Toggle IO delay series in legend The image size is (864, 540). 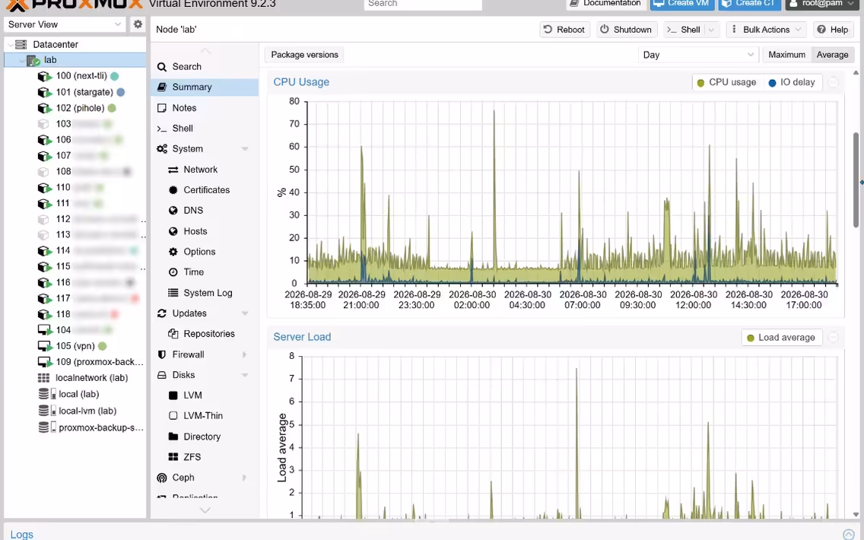click(791, 83)
